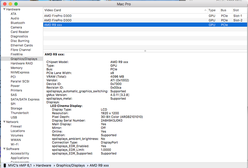Click the VRAM value 4096 MB

[117, 77]
